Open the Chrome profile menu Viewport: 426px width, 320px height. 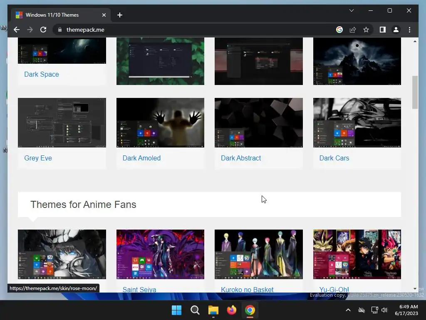pyautogui.click(x=396, y=30)
